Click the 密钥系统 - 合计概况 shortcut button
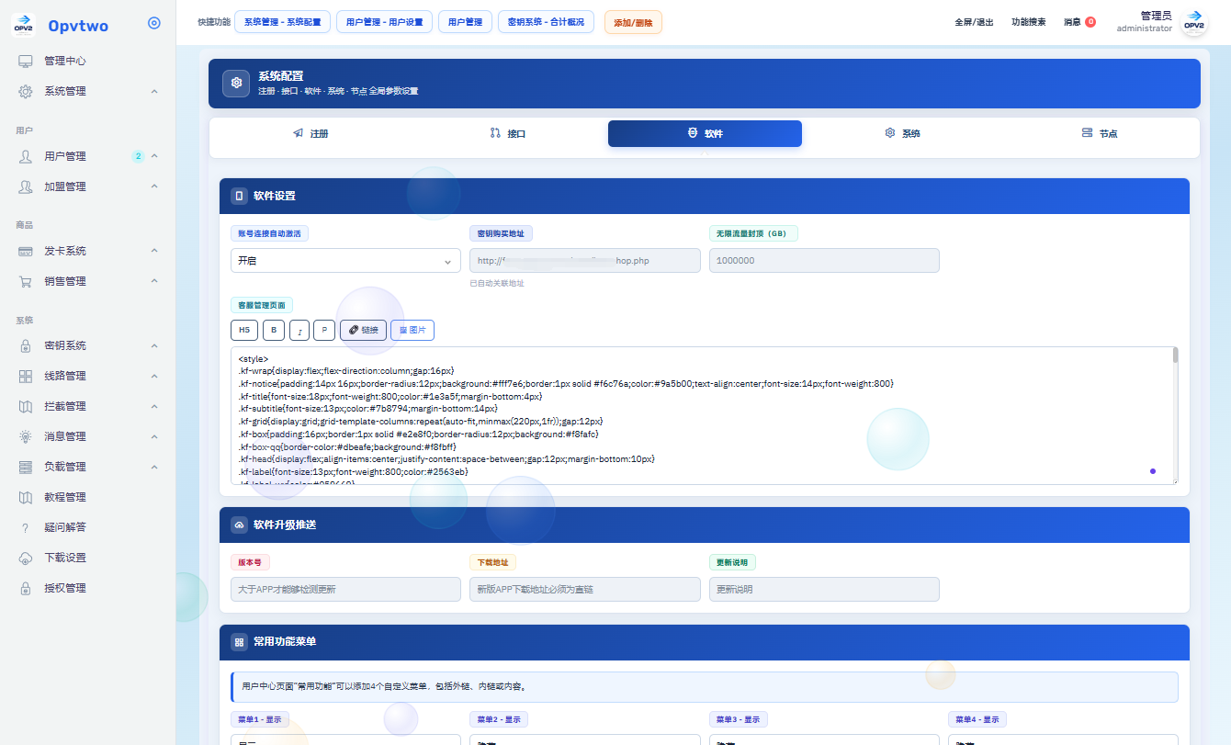The height and width of the screenshot is (745, 1231). pyautogui.click(x=546, y=22)
